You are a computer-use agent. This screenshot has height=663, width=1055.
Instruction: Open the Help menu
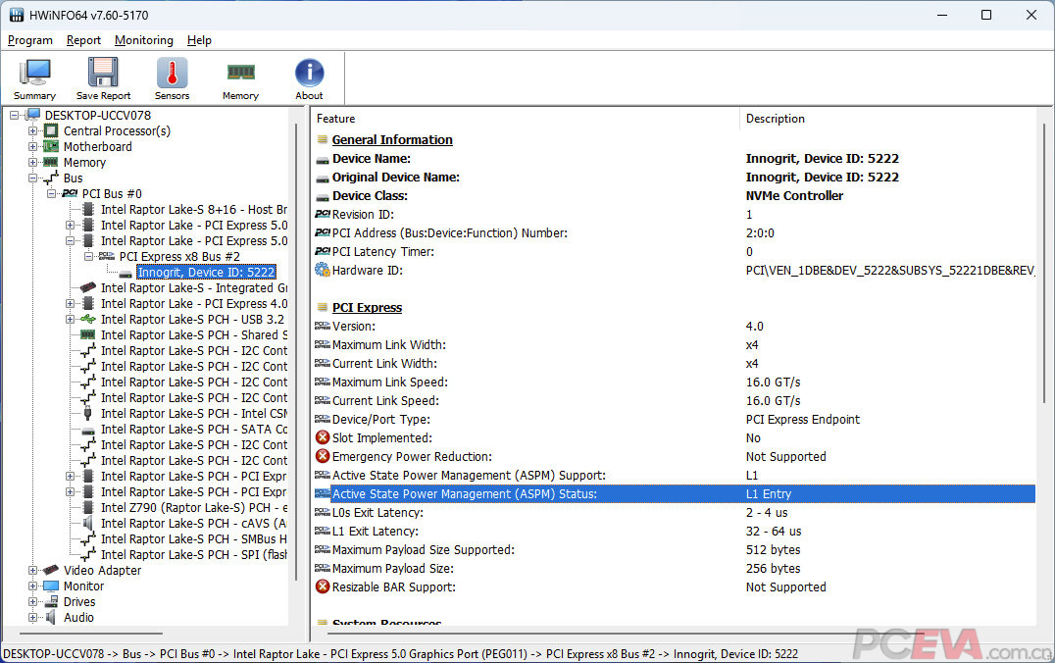(x=199, y=40)
